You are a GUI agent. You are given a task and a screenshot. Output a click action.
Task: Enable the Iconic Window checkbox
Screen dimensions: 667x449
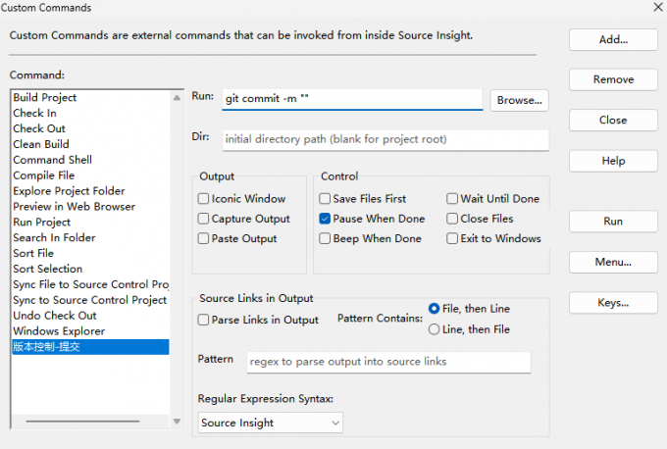203,199
